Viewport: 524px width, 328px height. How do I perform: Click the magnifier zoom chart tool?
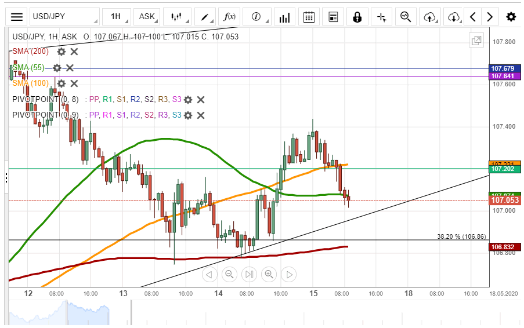[x=406, y=17]
